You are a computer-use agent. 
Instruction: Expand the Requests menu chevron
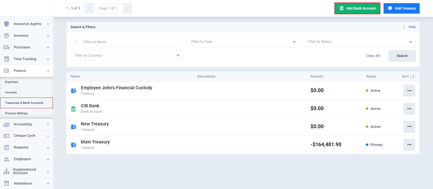[48, 148]
